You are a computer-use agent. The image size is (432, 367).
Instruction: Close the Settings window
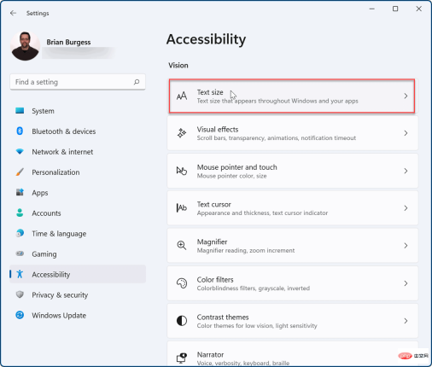click(418, 9)
